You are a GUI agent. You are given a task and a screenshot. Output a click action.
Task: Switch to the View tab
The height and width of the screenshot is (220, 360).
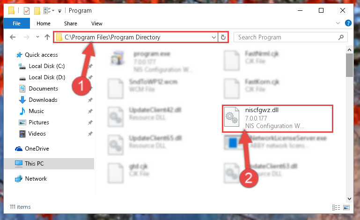click(x=96, y=23)
